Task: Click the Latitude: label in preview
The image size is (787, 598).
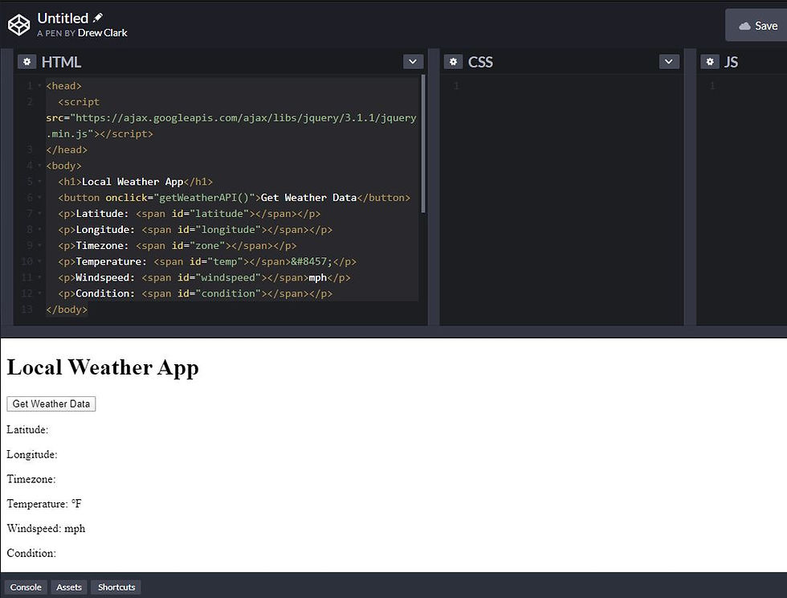Action: point(27,430)
